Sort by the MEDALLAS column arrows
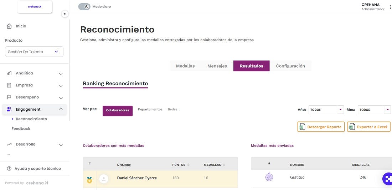392x190 pixels. click(x=224, y=165)
